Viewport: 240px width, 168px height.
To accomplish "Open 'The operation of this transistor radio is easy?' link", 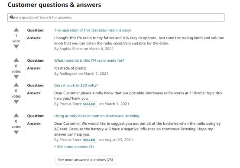I will pos(93,30).
